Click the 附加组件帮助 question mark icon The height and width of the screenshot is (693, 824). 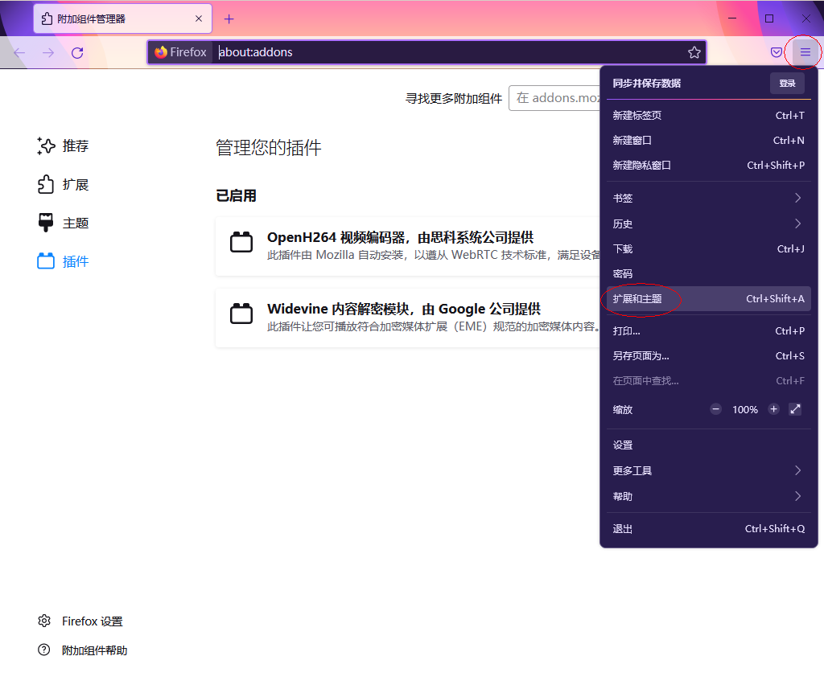coord(44,650)
